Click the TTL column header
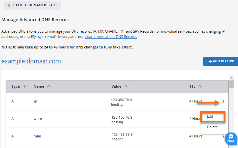The image size is (238, 148). click(x=192, y=87)
